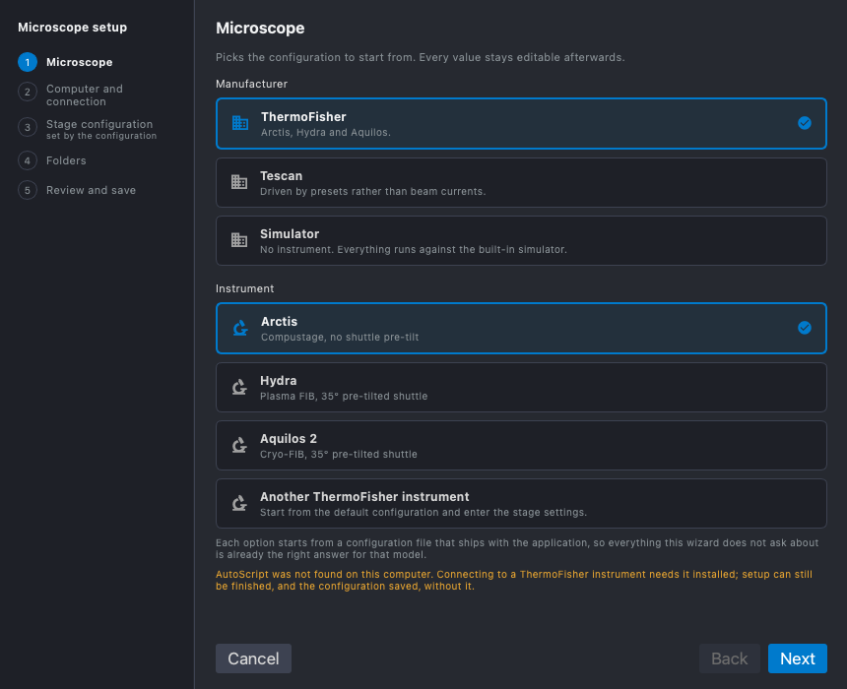Pick the Arctis instrument option
Screen dimensions: 847x689
[x=521, y=329]
